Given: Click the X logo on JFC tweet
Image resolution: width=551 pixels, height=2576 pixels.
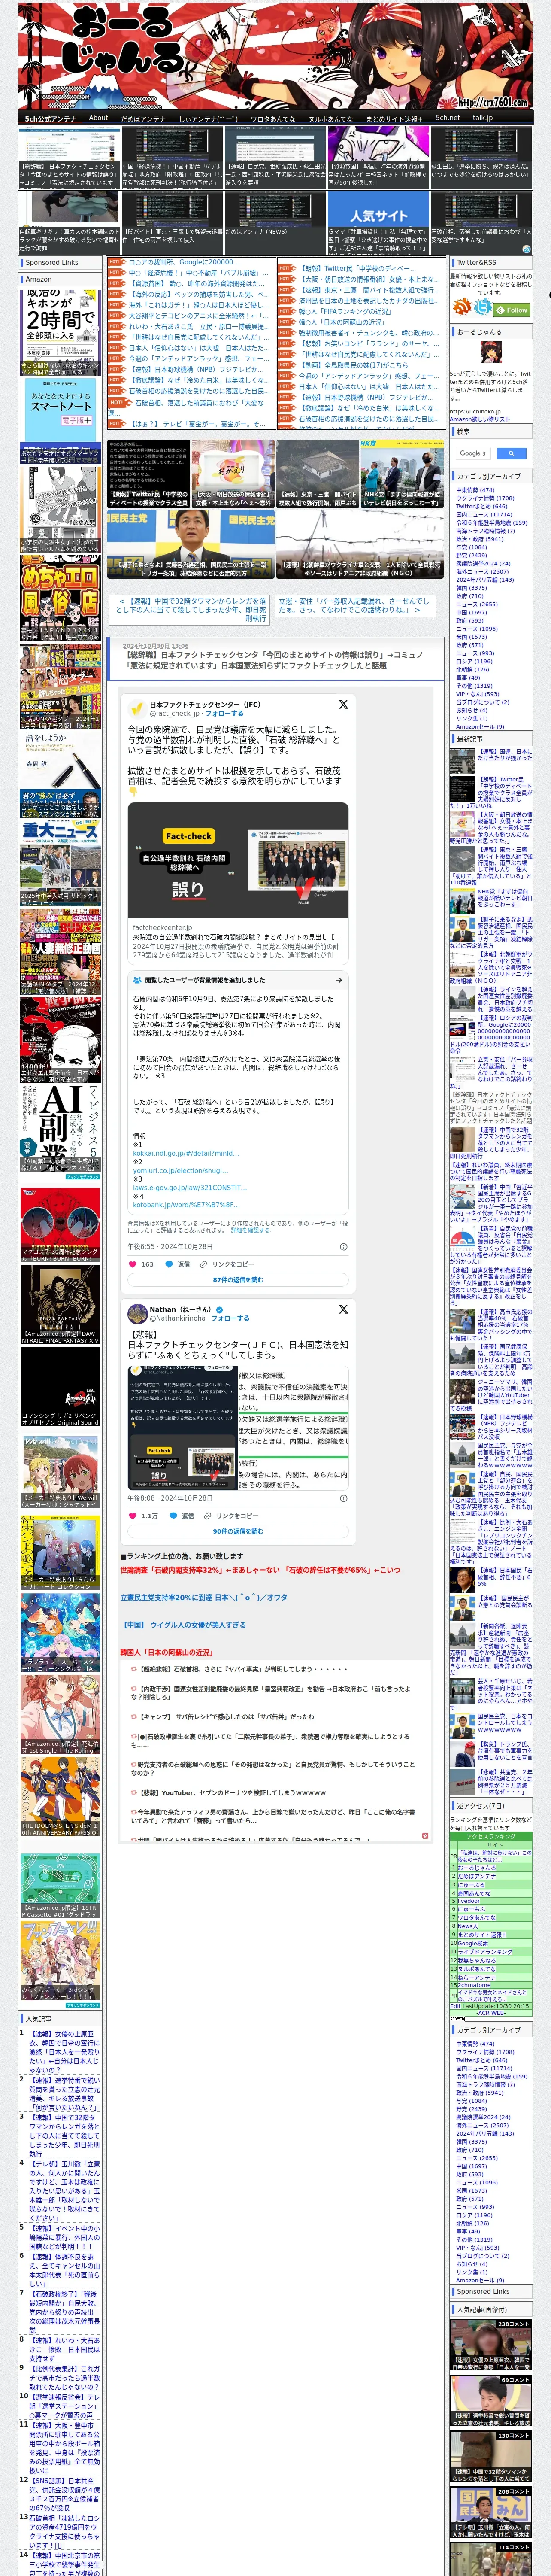Looking at the screenshot, I should pos(343,704).
